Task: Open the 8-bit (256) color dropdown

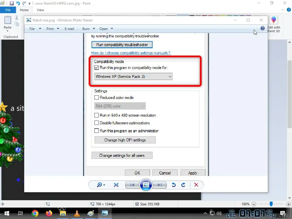Action: point(120,106)
